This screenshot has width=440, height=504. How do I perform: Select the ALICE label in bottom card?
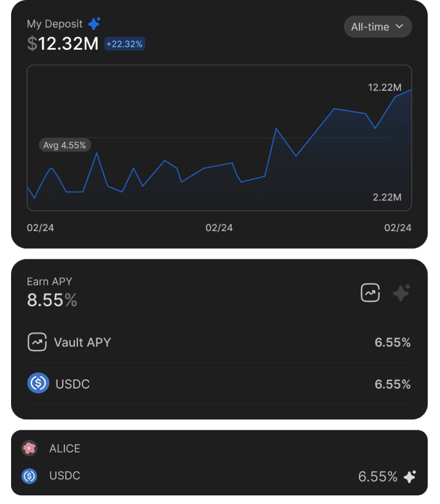tap(65, 449)
